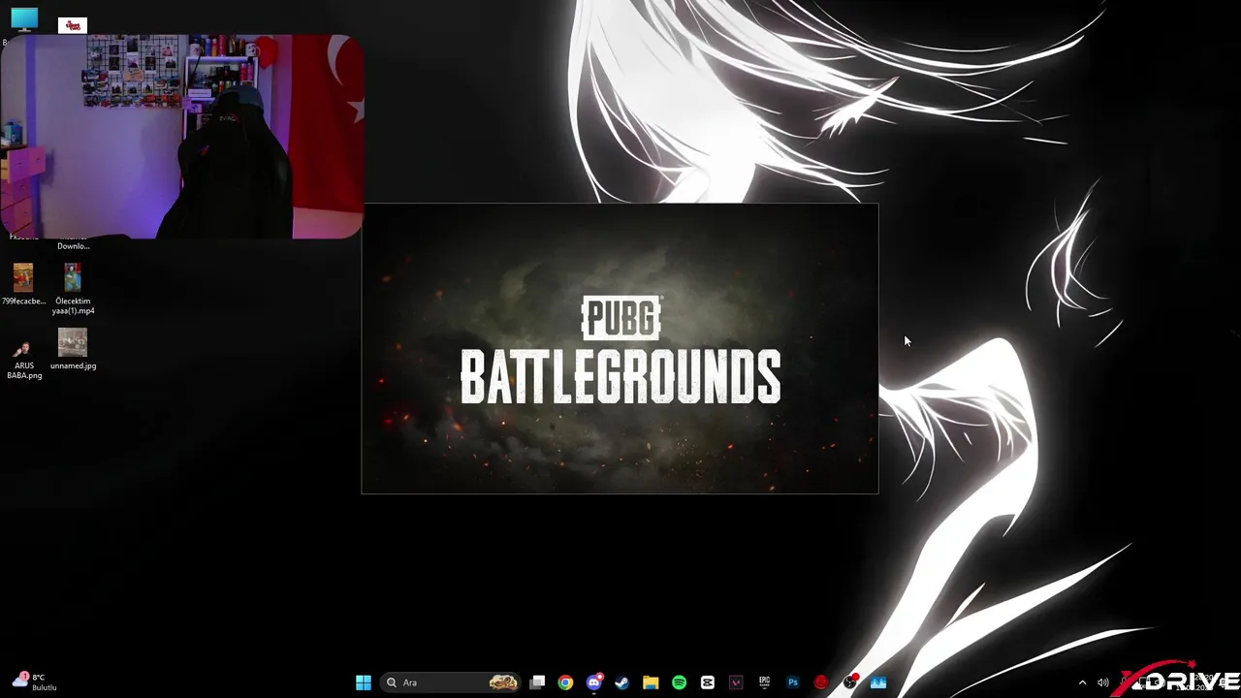Open Task View from the taskbar

[537, 682]
